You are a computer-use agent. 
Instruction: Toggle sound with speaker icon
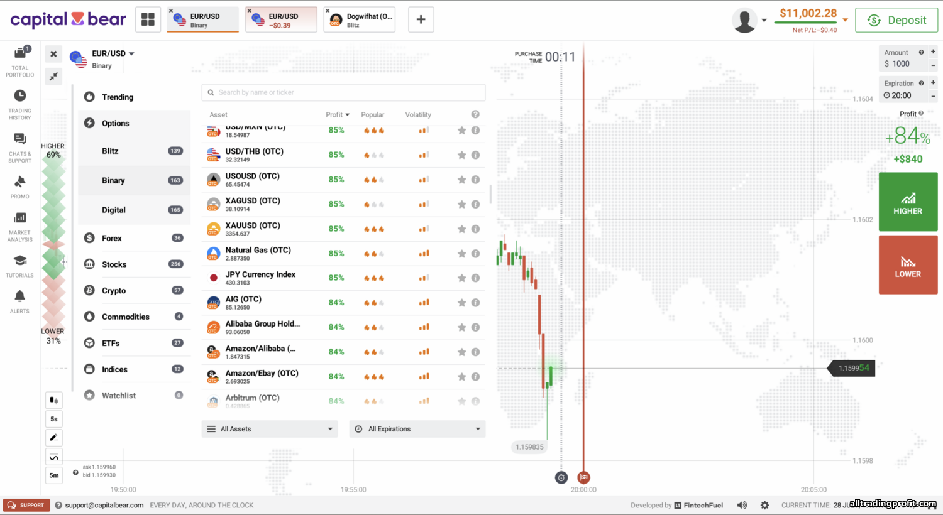742,505
